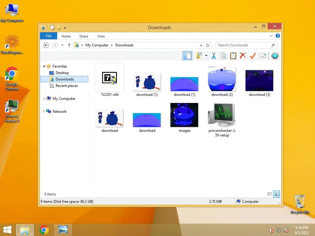315x236 pixels.
Task: Open Classic Shell settings shell icon
Action: coord(275,56)
